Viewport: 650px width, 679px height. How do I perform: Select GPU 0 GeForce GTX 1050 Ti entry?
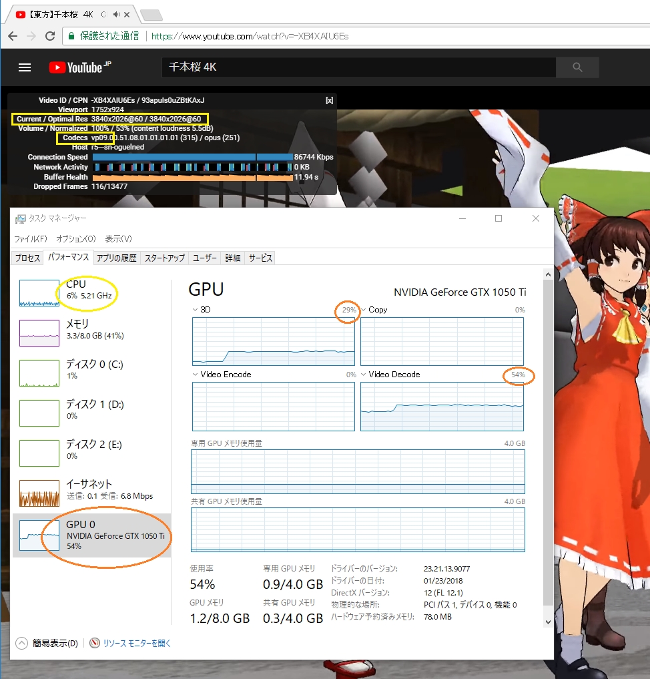[91, 535]
